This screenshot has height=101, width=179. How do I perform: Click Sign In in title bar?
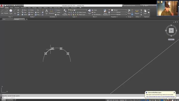click(146, 6)
